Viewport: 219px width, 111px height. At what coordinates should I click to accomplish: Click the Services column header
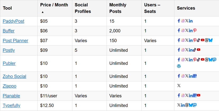[186, 8]
